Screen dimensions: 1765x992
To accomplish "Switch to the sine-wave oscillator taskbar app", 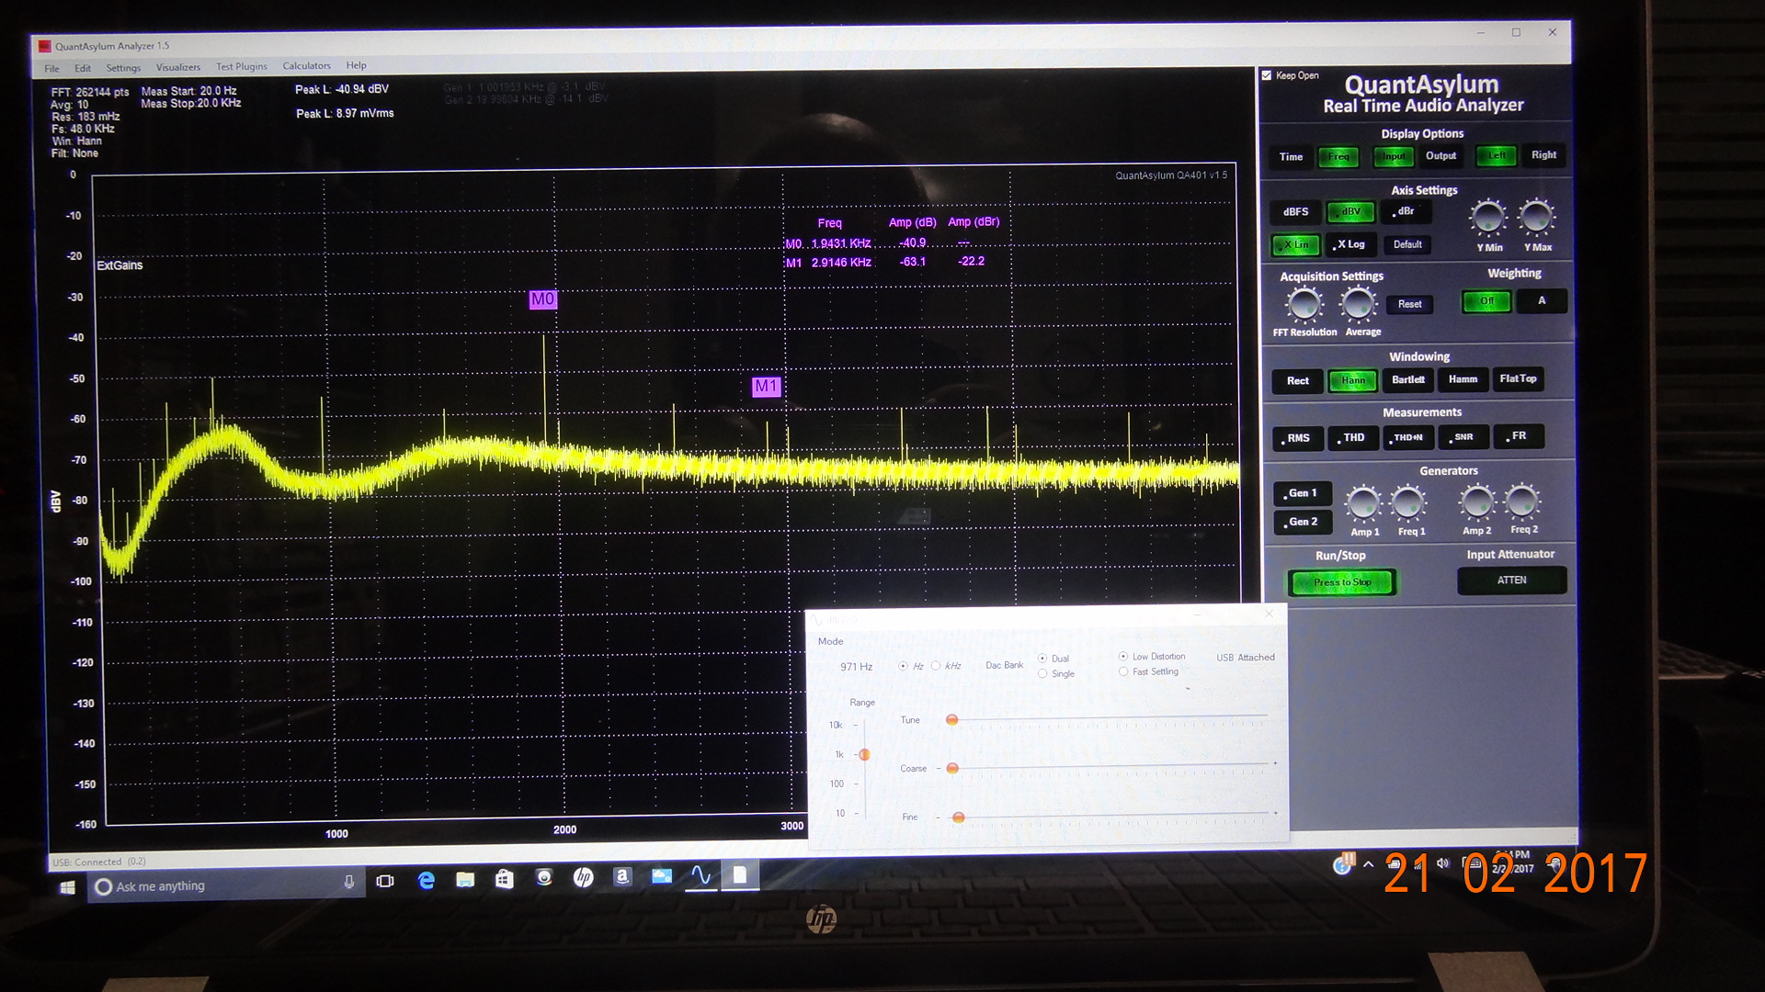I will 700,875.
